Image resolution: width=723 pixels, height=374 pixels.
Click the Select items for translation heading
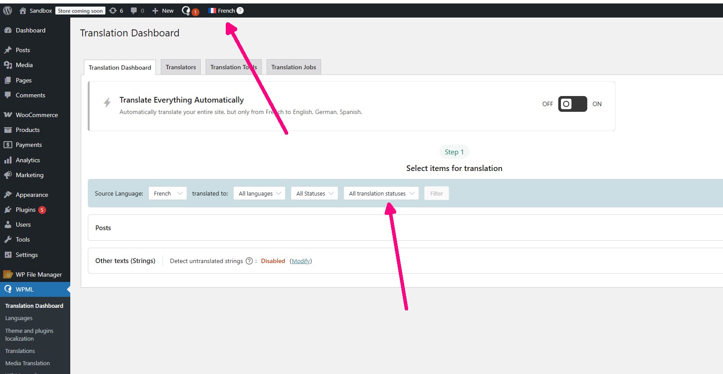454,168
